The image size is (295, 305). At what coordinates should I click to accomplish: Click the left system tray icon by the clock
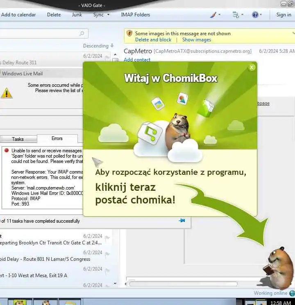coord(250,303)
